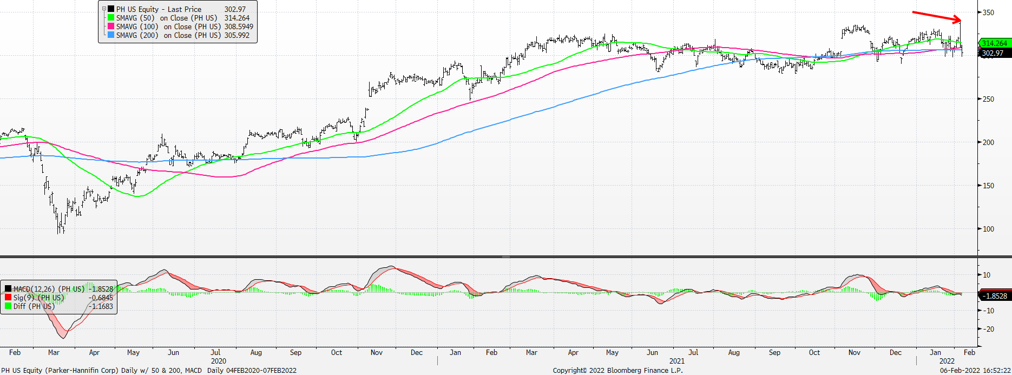The width and height of the screenshot is (1012, 375).
Task: Click the blue SMAVG (200) color swatch
Action: [111, 35]
